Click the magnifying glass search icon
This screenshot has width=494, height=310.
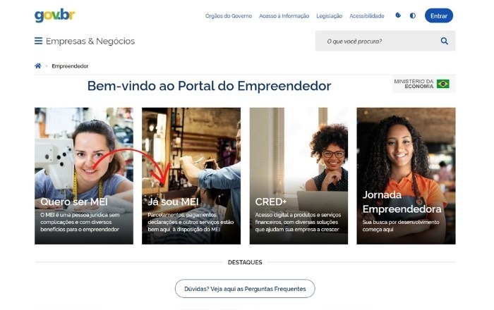click(444, 41)
